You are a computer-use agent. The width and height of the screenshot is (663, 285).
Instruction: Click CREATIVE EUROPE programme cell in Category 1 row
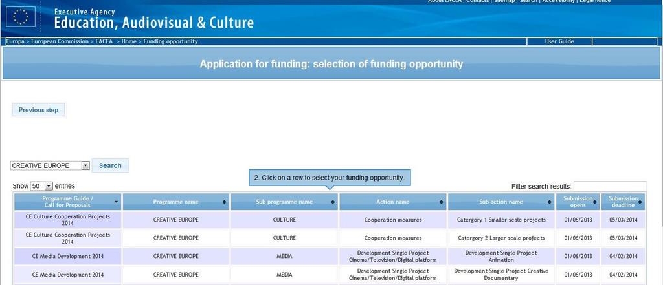176,220
